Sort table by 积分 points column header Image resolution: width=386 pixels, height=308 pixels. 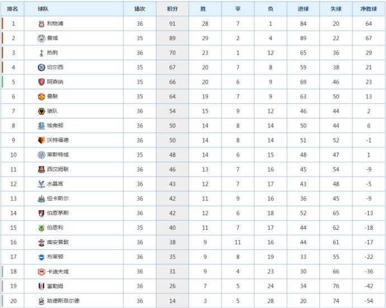pyautogui.click(x=172, y=9)
